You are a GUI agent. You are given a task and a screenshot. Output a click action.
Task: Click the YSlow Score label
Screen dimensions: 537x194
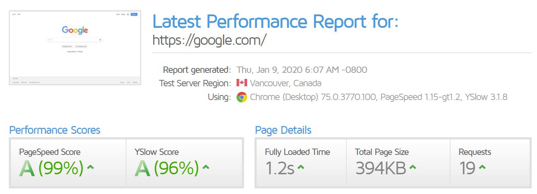156,152
